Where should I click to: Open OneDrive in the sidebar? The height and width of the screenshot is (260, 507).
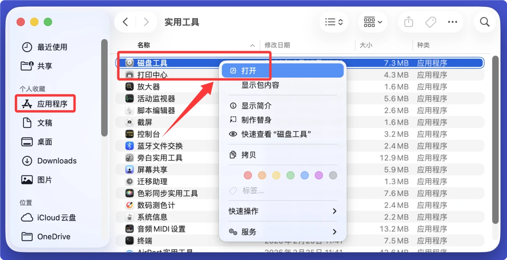click(46, 237)
